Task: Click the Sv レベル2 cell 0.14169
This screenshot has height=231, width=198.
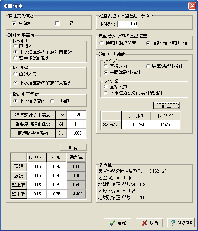Action: 165,125
